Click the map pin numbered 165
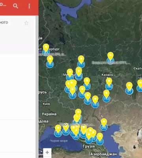This screenshot has width=142, height=158. (x=95, y=102)
